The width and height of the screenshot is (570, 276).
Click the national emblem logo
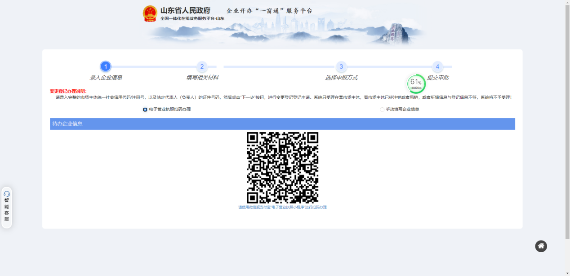click(x=150, y=13)
